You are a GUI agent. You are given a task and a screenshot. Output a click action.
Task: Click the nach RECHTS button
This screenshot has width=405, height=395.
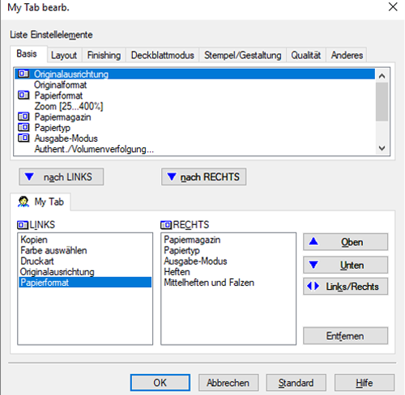204,177
